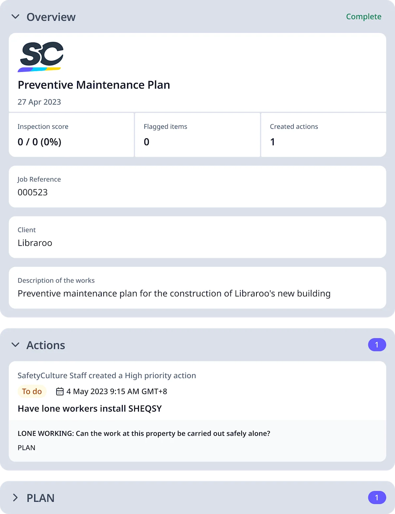Click the LONE WORKING question text
This screenshot has width=395, height=514.
click(144, 433)
